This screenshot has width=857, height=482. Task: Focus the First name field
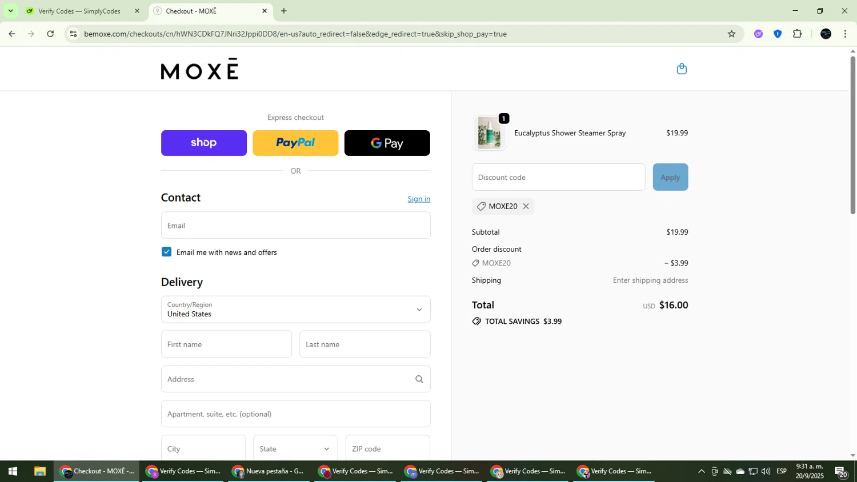[226, 344]
